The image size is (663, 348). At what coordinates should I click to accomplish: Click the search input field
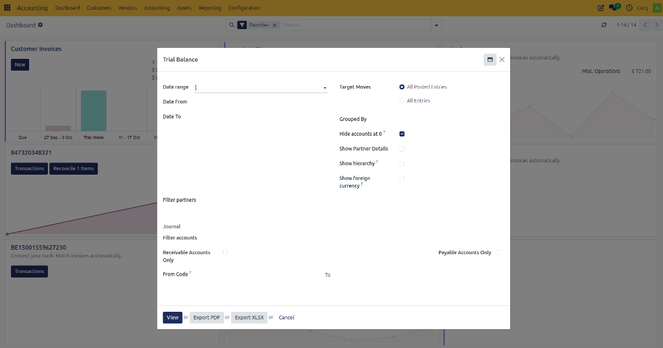pyautogui.click(x=355, y=25)
